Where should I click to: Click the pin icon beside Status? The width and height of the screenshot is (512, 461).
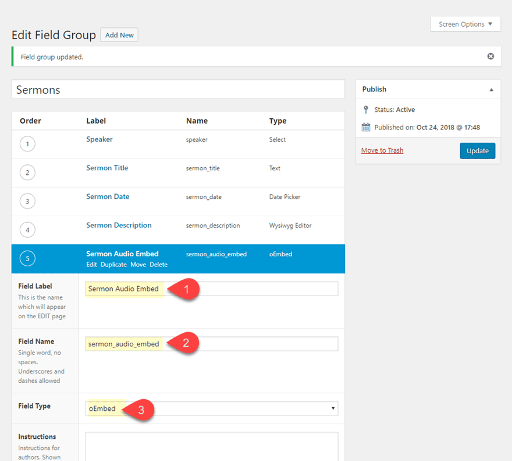pyautogui.click(x=365, y=110)
